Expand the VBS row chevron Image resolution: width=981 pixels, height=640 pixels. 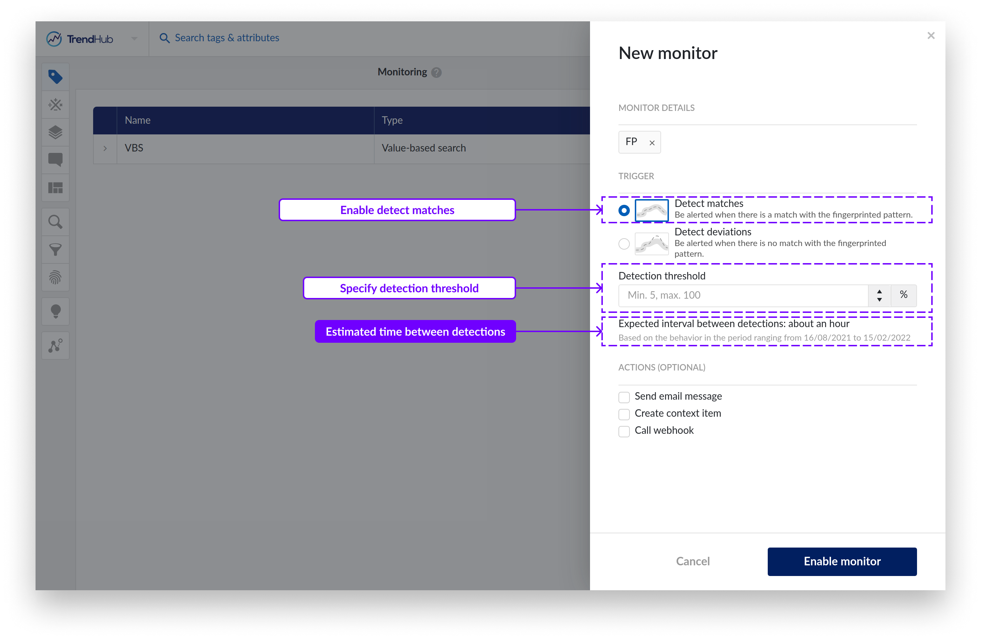(105, 149)
